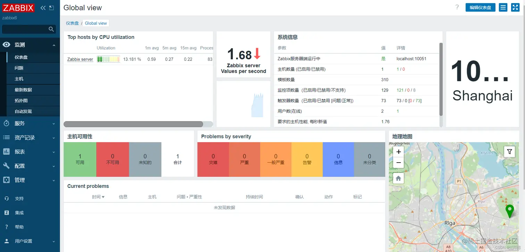This screenshot has width=525, height=252.
Task: Click the Shanghai clock widget
Action: click(482, 79)
